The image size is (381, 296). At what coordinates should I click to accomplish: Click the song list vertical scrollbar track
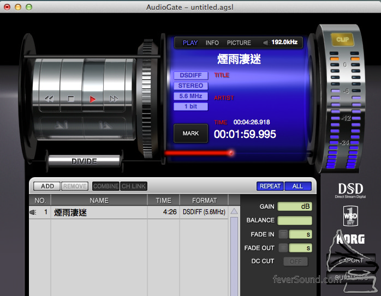[x=234, y=256]
